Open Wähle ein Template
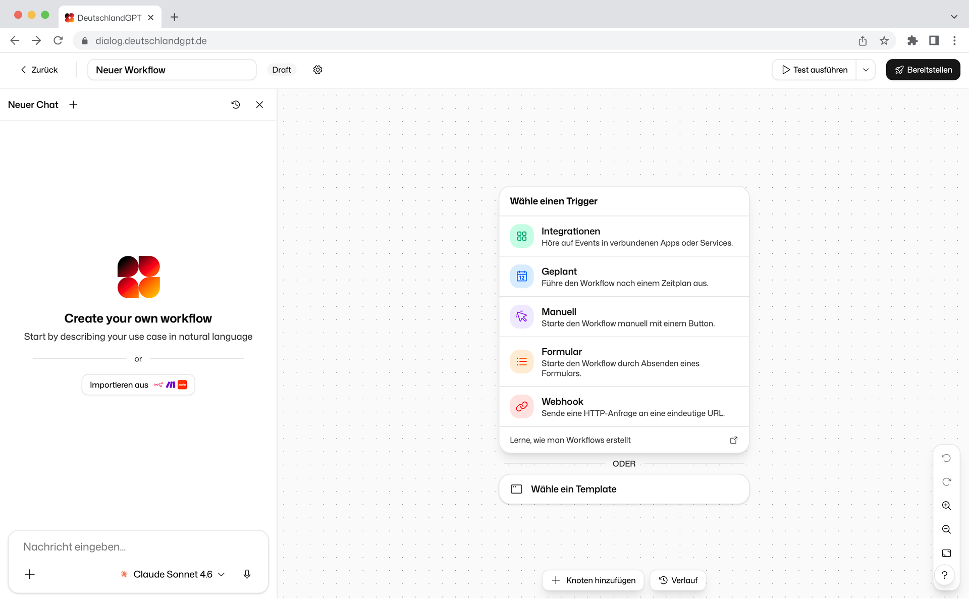 tap(624, 489)
